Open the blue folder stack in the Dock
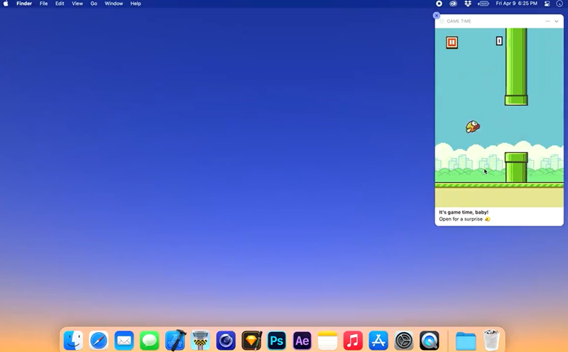Viewport: 568px width, 352px height. pyautogui.click(x=466, y=341)
